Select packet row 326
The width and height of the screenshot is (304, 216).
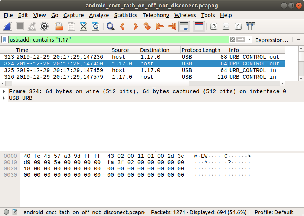pyautogui.click(x=143, y=77)
